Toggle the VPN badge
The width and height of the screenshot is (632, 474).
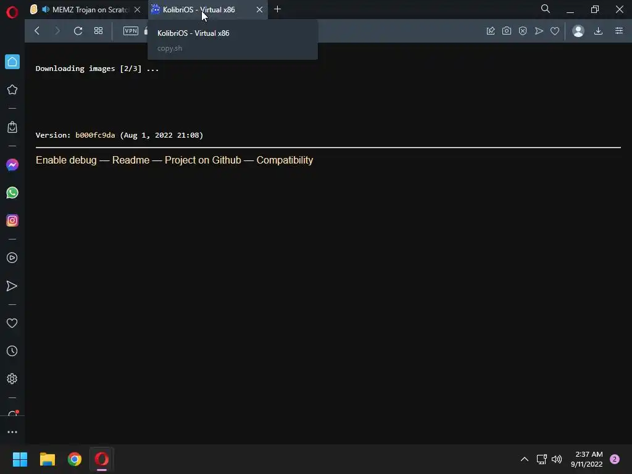(131, 31)
